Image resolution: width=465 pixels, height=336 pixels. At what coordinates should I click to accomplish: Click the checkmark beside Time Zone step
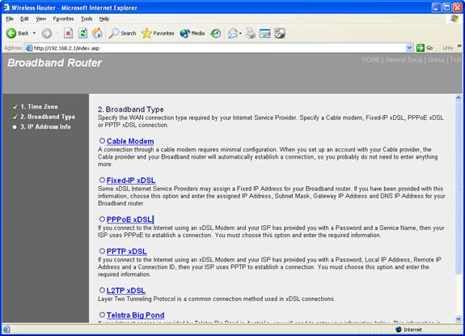coord(15,107)
